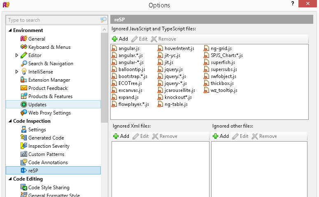Select knockout*.js in the ignored list

click(178, 97)
